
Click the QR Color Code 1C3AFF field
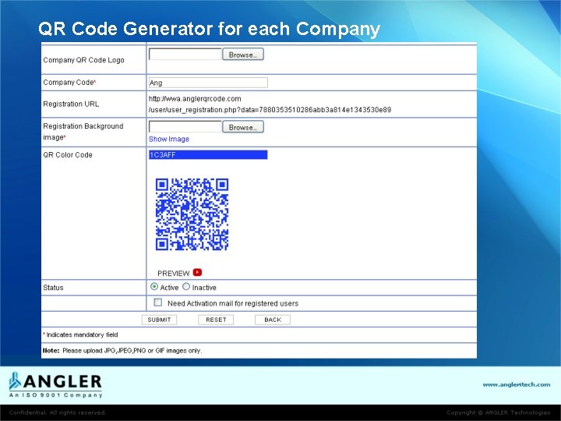click(x=208, y=154)
